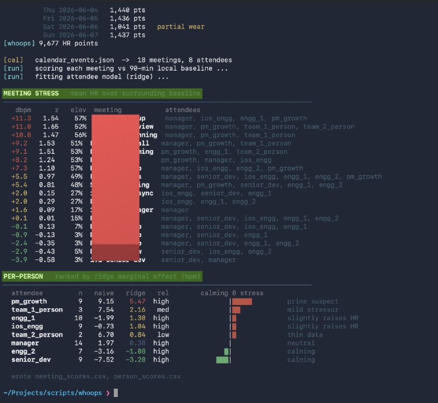Image resolution: width=438 pixels, height=403 pixels.
Task: Select the +10.8 dbpm value
Action: [x=21, y=135]
